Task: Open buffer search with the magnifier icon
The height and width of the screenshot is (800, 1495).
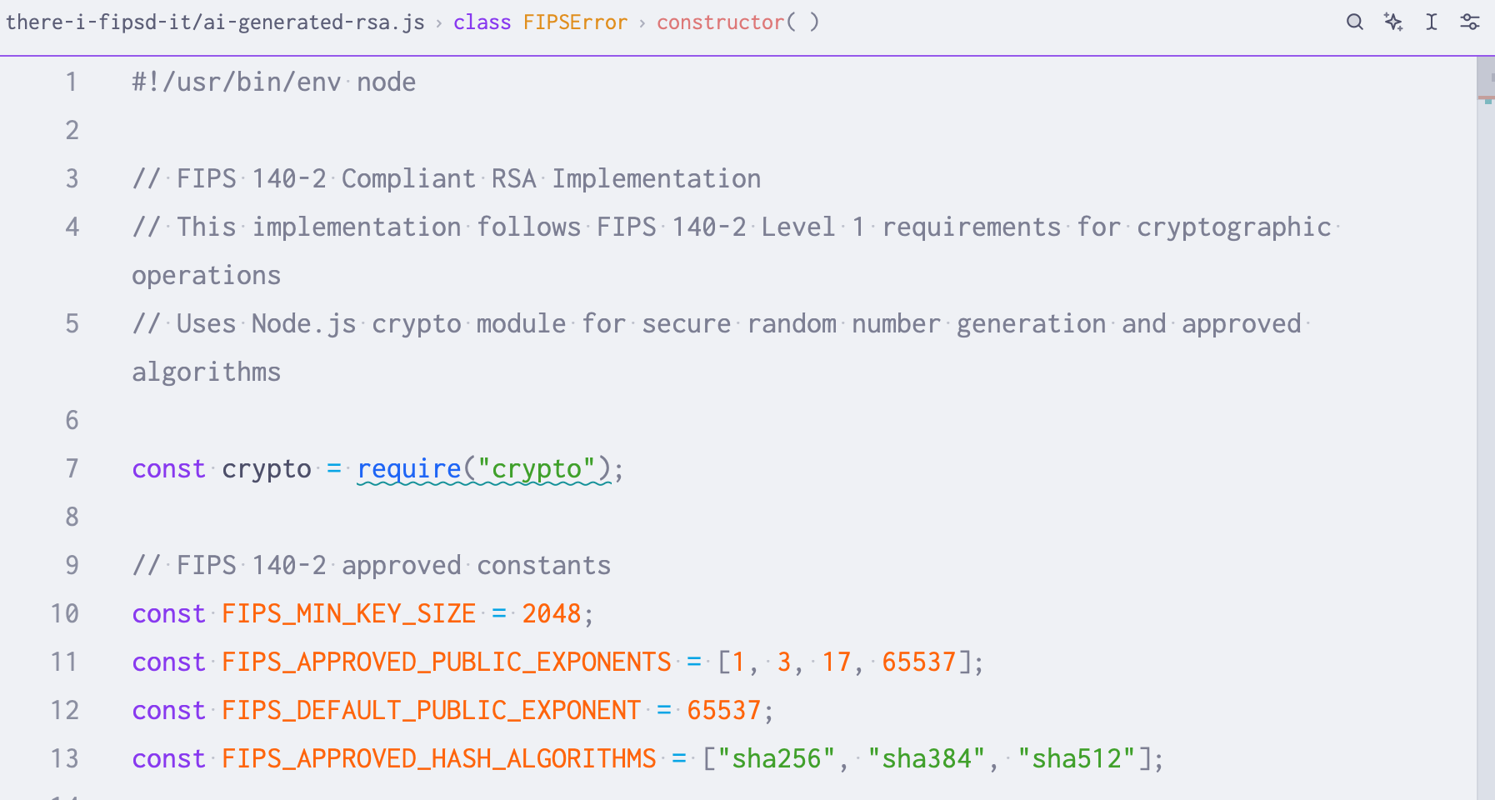Action: 1355,22
